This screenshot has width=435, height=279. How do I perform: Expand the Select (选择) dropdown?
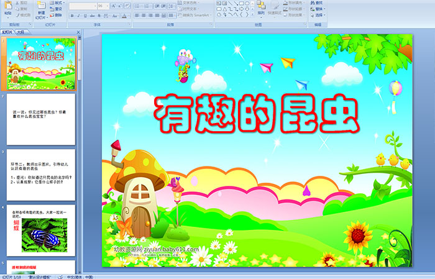pos(319,15)
